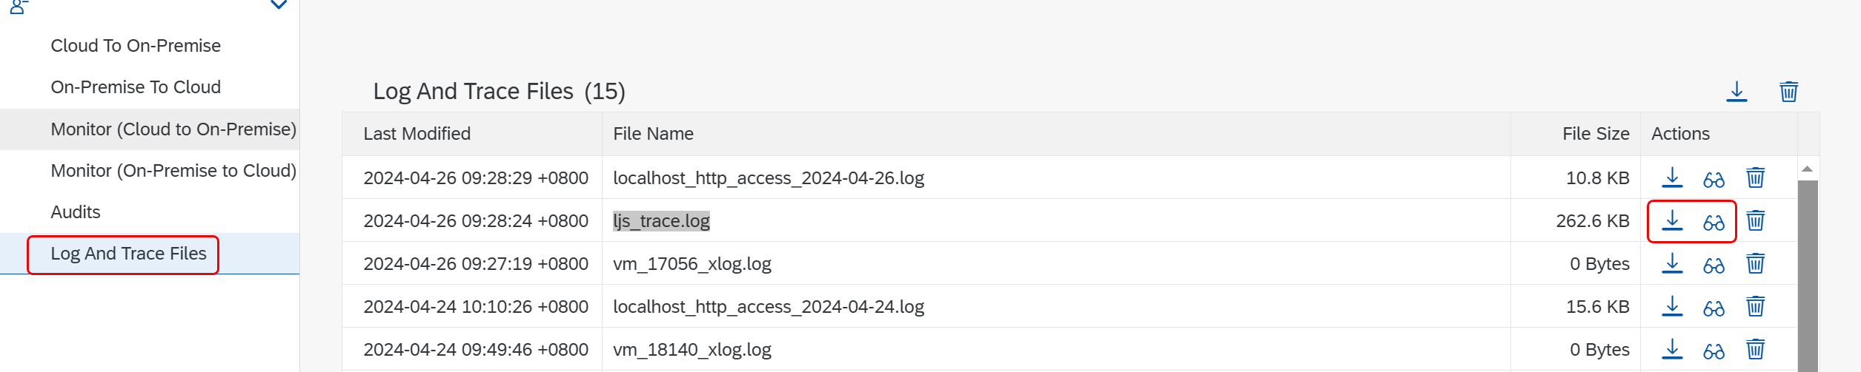The height and width of the screenshot is (372, 1861).
Task: Download the ljs_trace.log file
Action: [1672, 220]
